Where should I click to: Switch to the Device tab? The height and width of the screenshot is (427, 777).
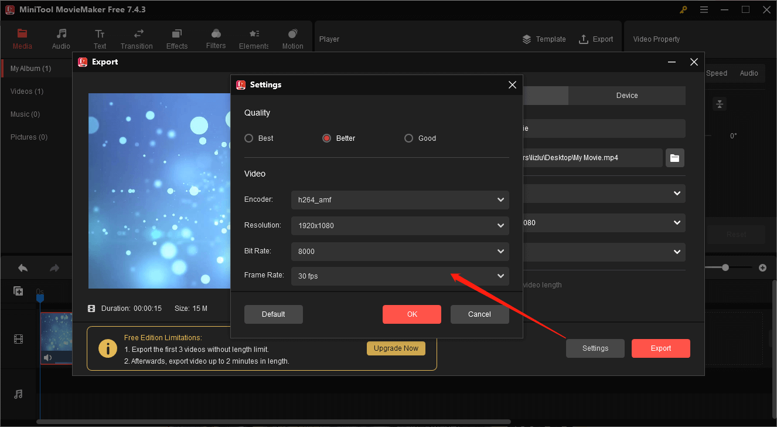point(627,96)
